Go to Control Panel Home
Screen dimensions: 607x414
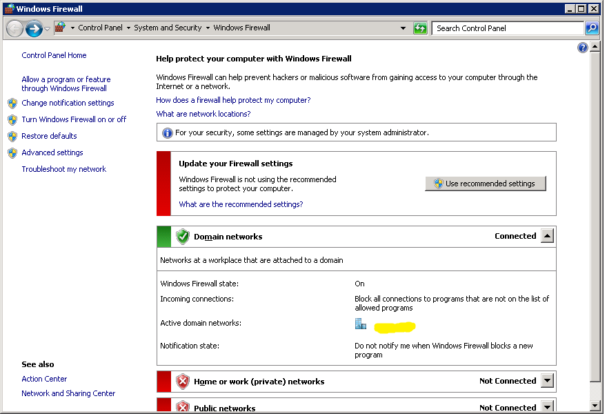click(54, 55)
